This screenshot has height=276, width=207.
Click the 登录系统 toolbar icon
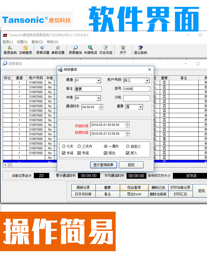coord(10,50)
